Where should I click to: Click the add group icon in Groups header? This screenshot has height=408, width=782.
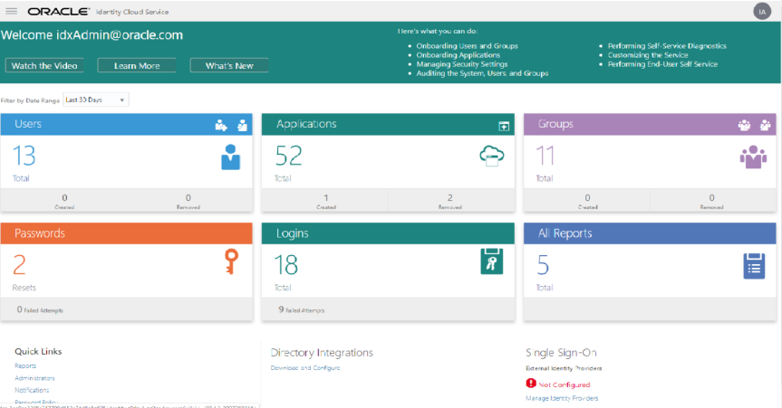744,125
